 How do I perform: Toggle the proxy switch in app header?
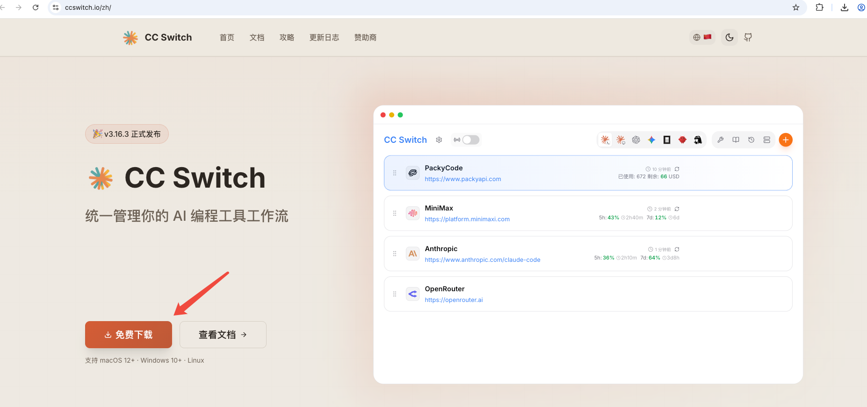(x=471, y=140)
